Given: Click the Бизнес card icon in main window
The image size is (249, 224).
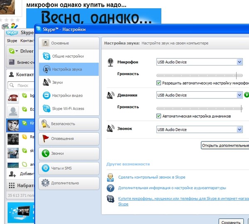Looking at the screenshot, I should tap(12, 62).
